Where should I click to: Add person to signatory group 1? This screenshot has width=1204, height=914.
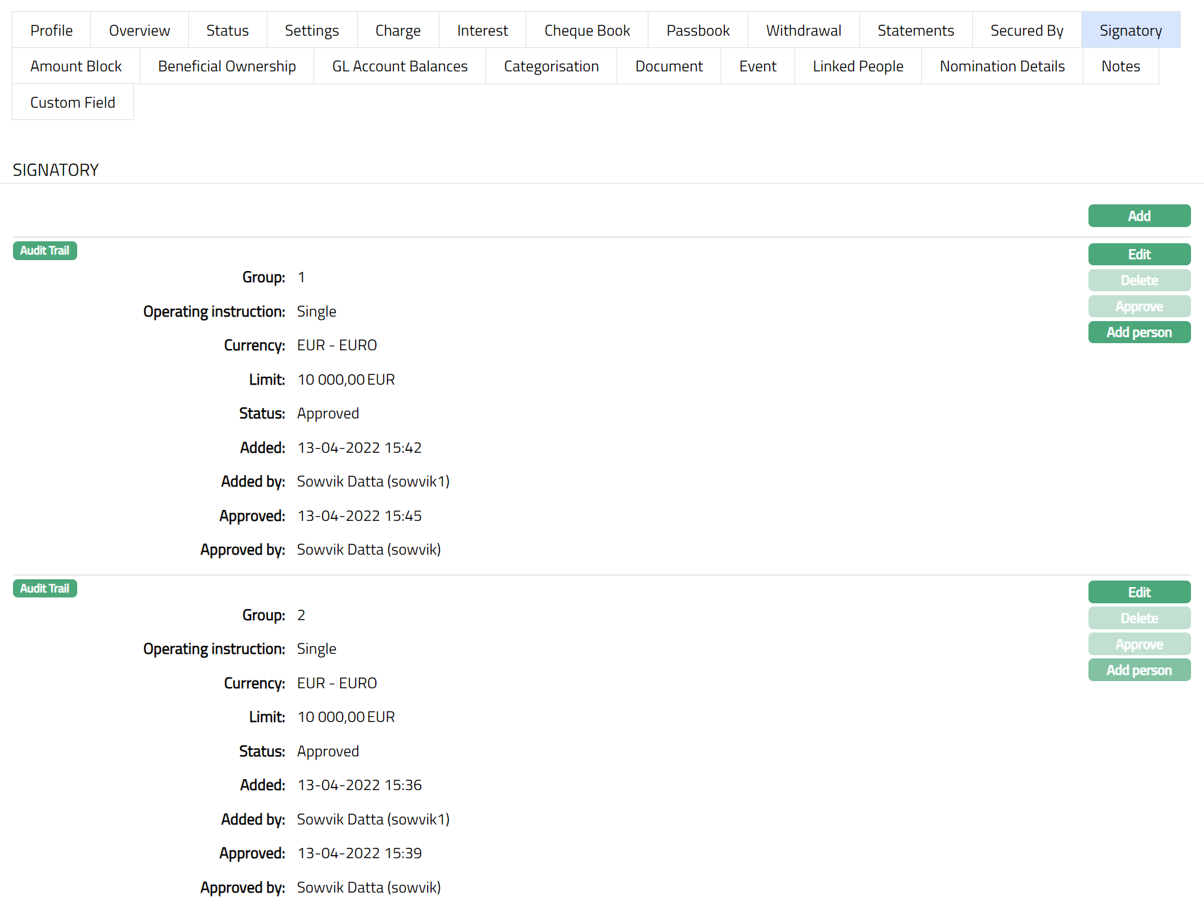click(1138, 332)
